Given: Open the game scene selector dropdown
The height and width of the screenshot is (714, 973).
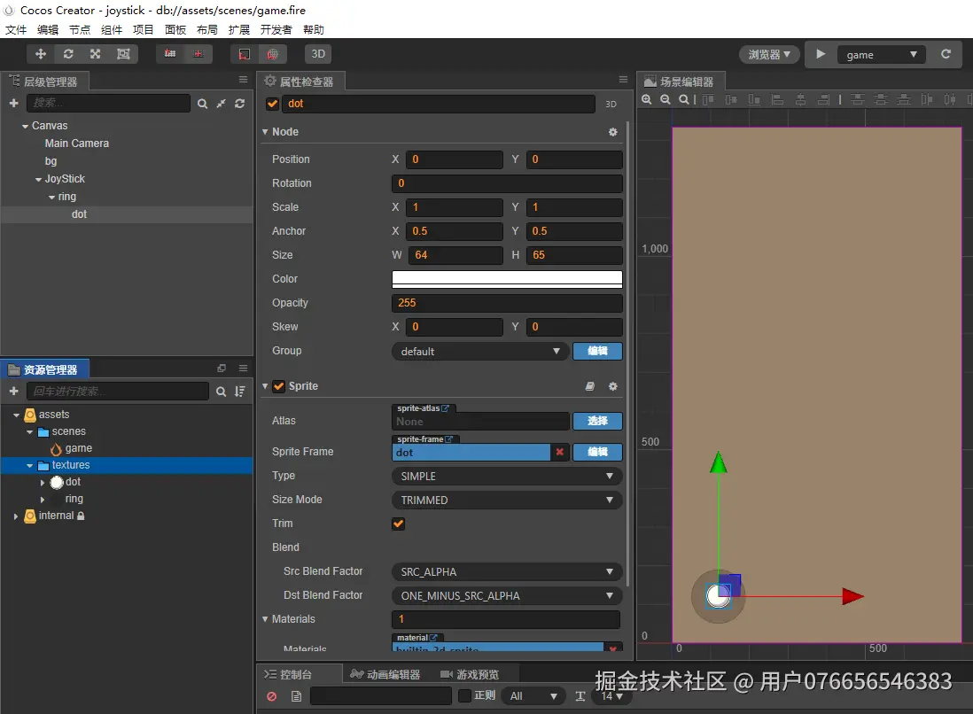Looking at the screenshot, I should [x=881, y=55].
